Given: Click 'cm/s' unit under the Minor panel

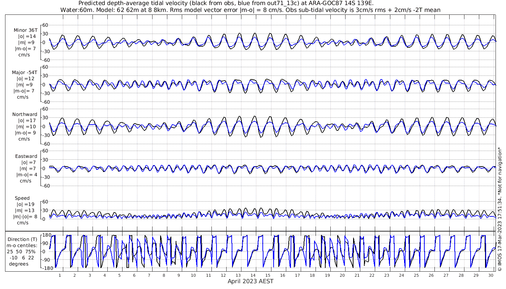Looking at the screenshot, I should coord(24,55).
